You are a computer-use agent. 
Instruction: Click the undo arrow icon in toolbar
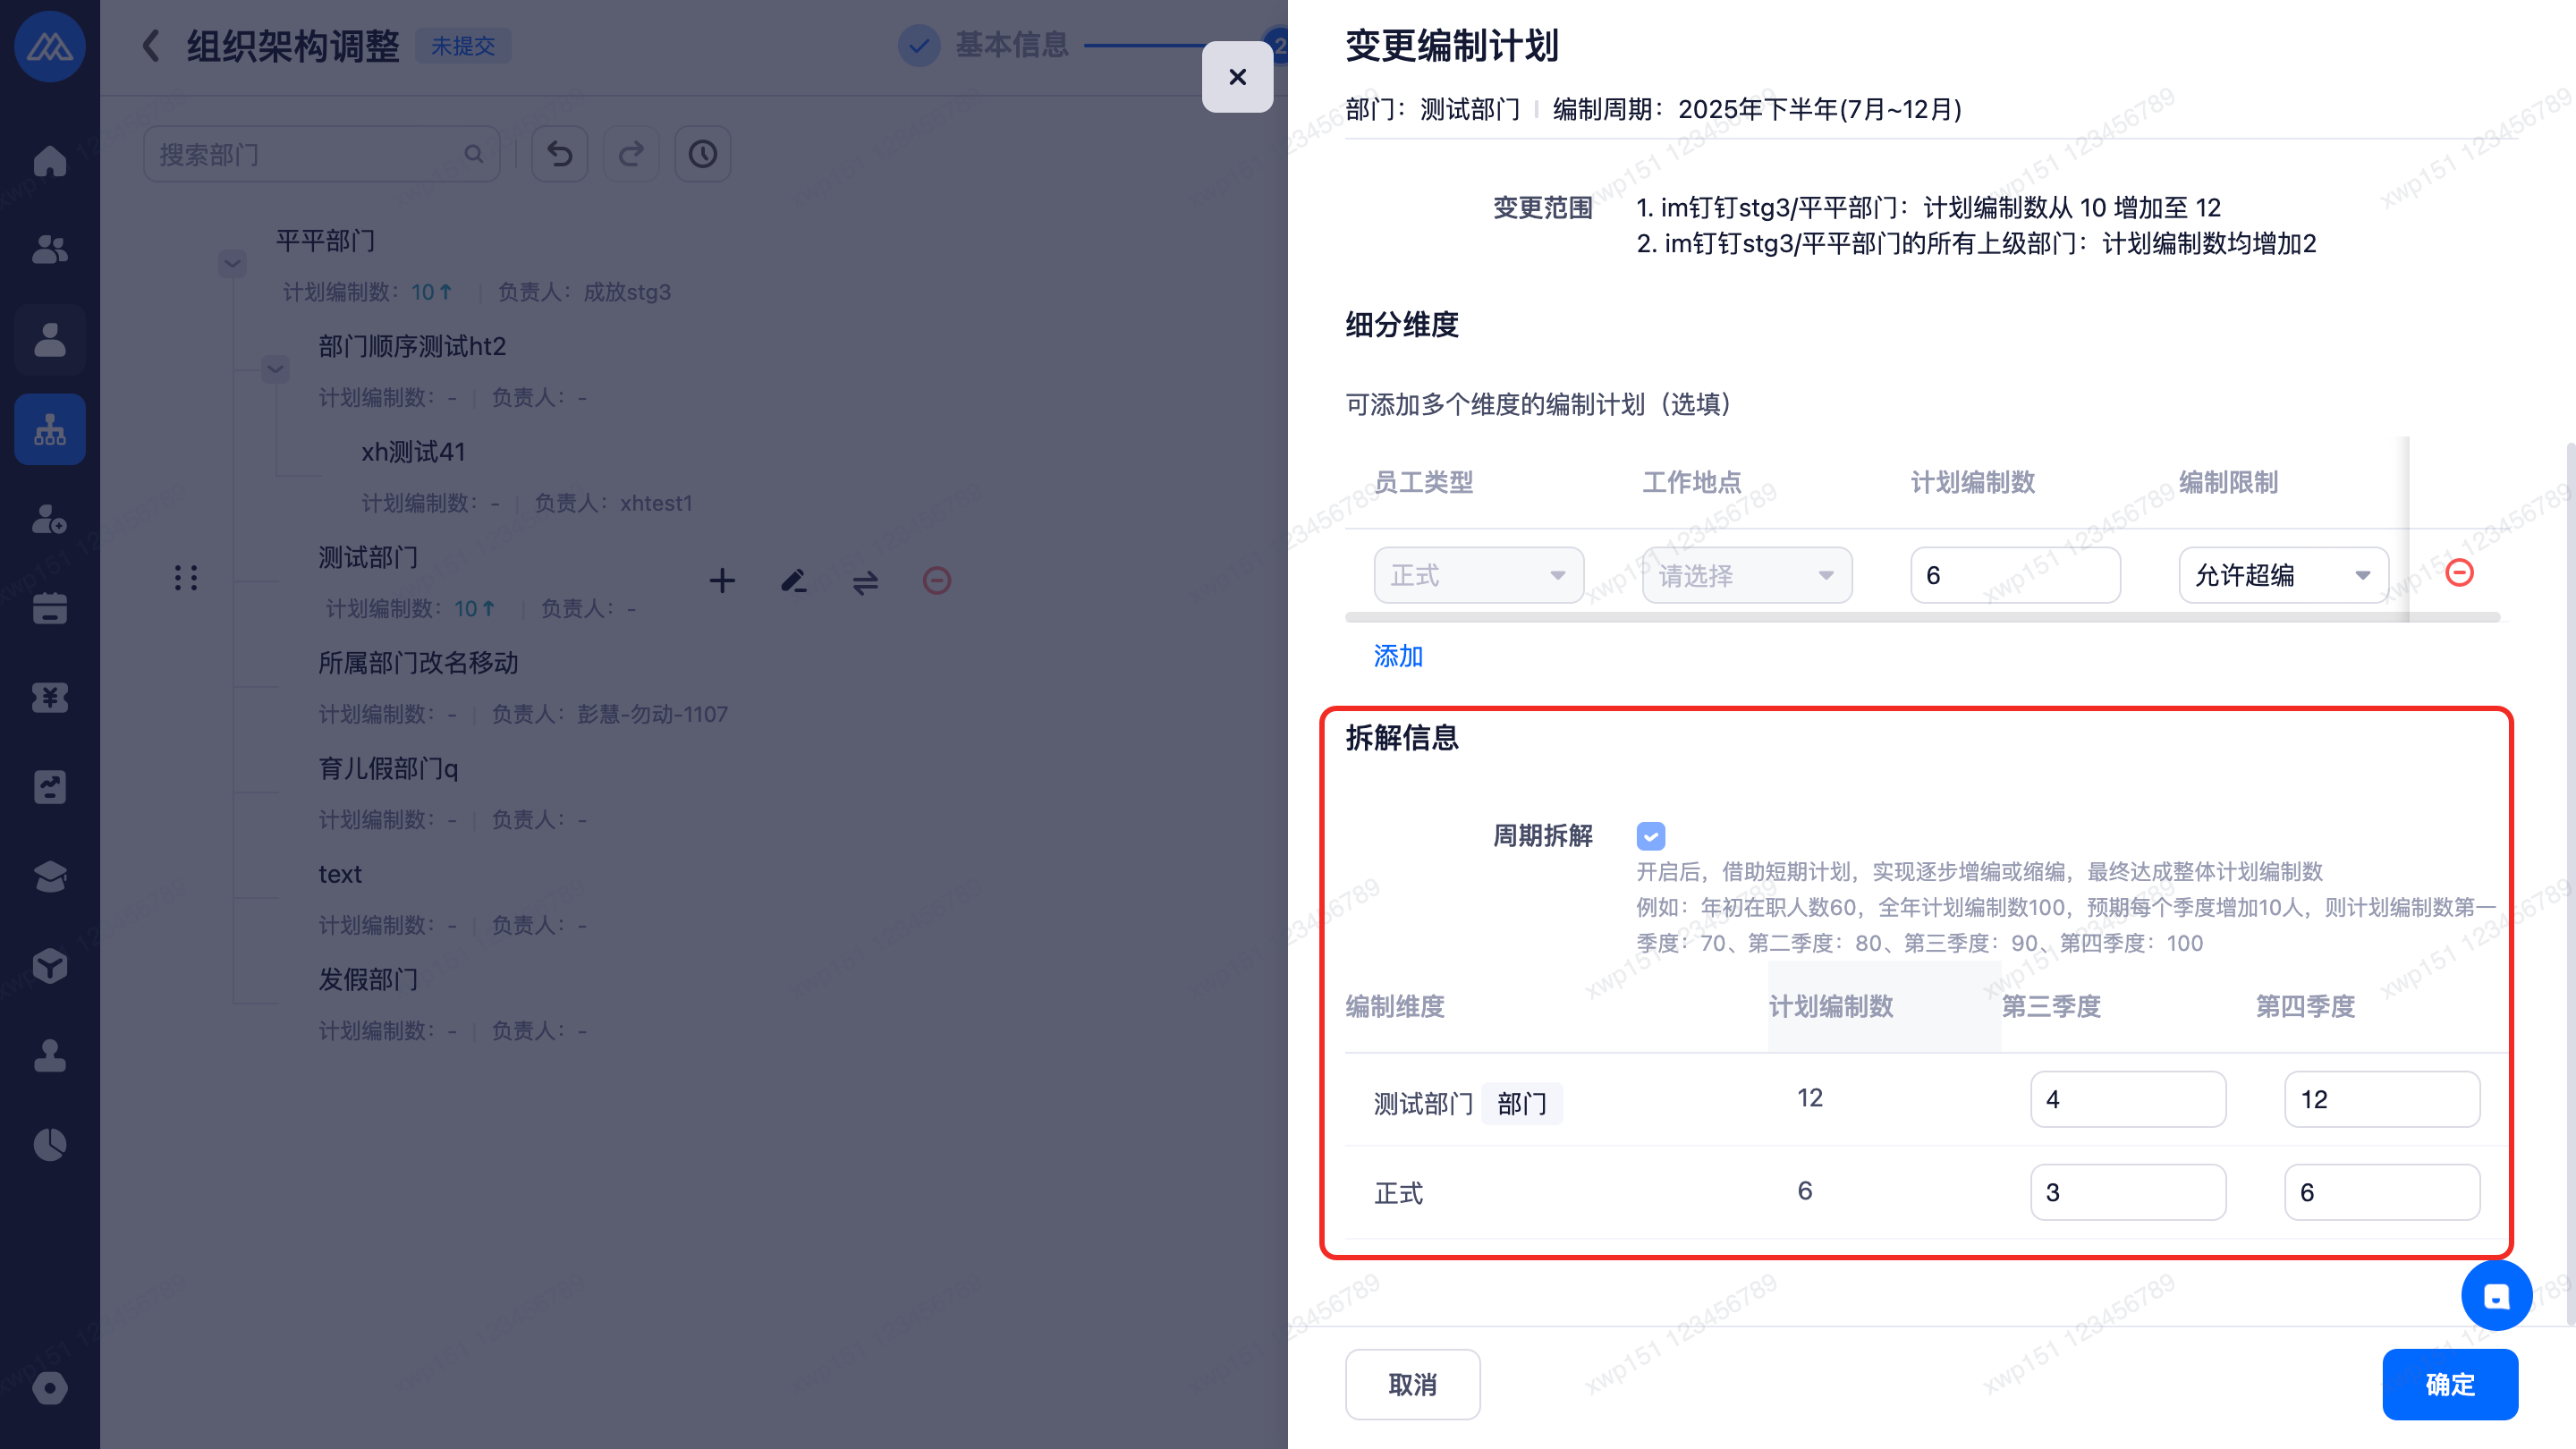(560, 154)
